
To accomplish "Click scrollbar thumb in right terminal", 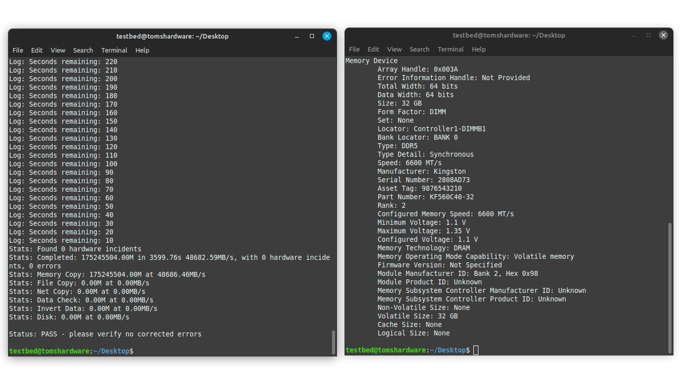I will coord(670,287).
